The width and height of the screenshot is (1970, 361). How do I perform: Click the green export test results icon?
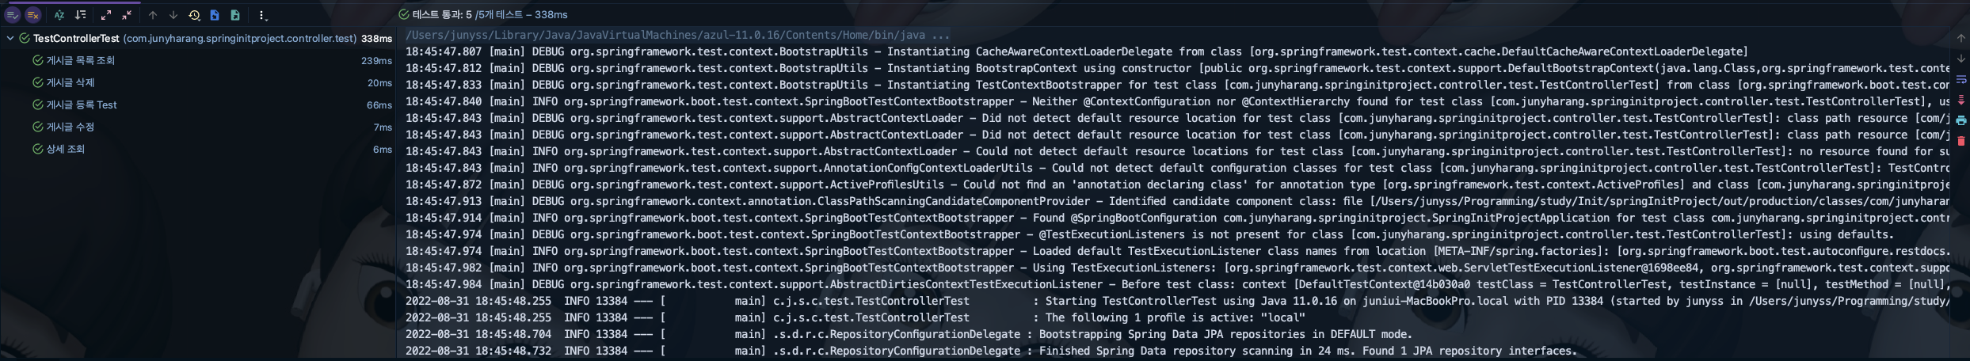(x=235, y=15)
